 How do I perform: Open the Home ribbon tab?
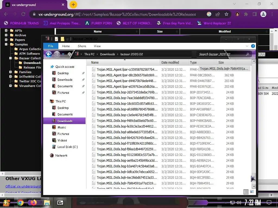tap(66, 46)
